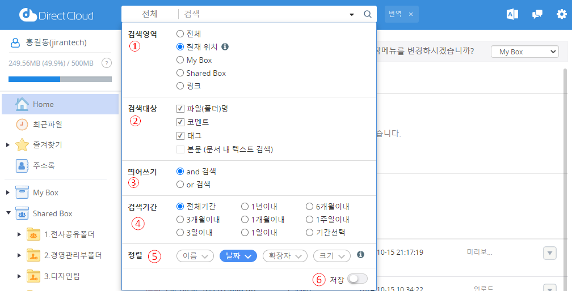The image size is (572, 291).
Task: Expand the My Box tree node
Action: [x=8, y=192]
